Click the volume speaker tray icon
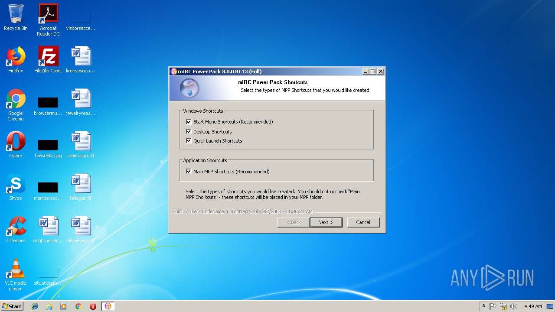The width and height of the screenshot is (555, 312). 514,306
